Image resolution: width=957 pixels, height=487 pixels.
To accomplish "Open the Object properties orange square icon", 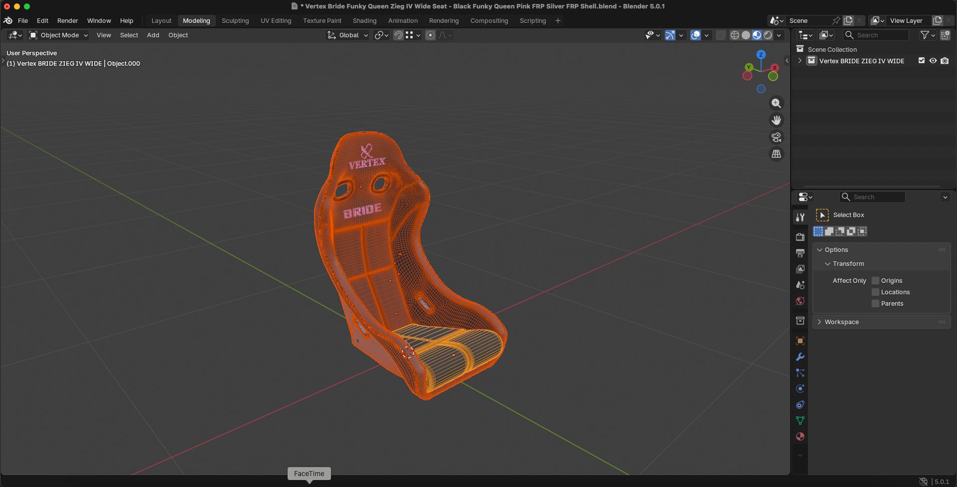I will (800, 341).
